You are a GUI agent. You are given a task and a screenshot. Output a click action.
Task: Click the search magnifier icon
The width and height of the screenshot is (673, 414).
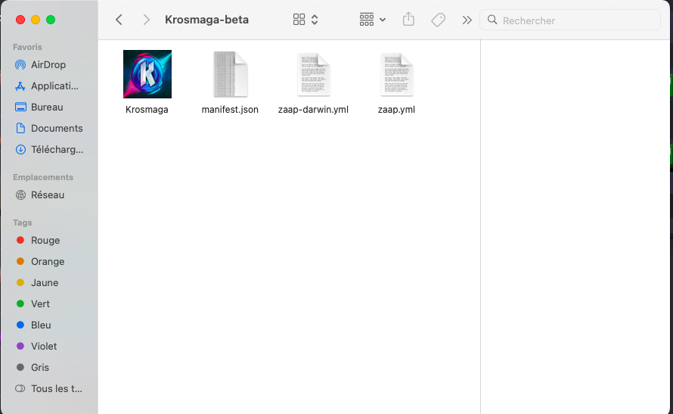tap(492, 20)
